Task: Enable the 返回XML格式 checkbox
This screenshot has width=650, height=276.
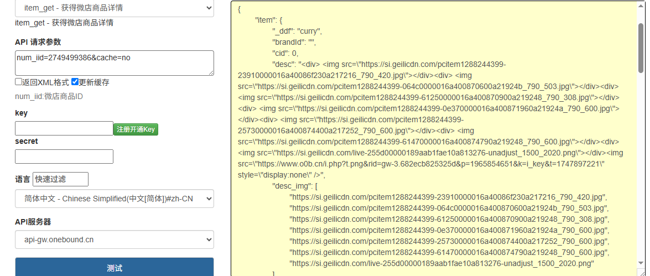Action: point(18,82)
